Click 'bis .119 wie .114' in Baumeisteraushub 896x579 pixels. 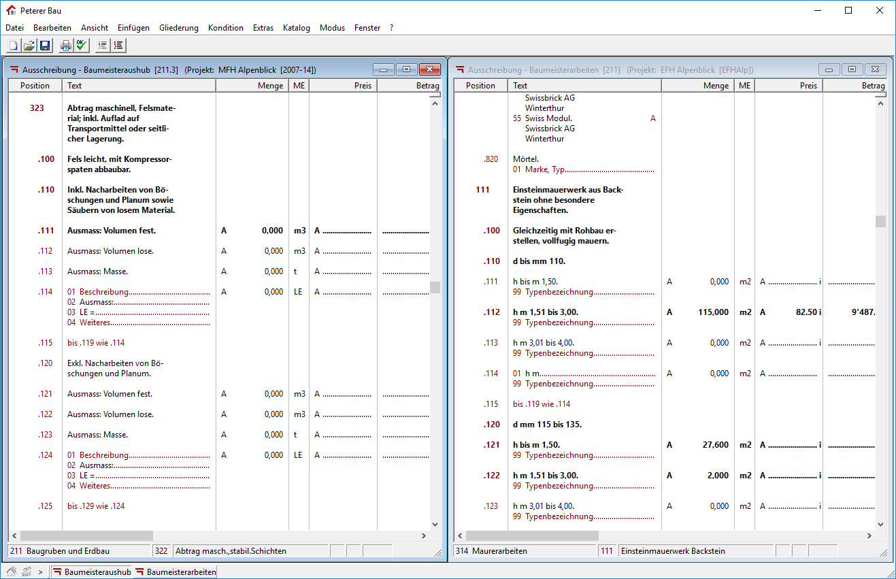point(96,343)
